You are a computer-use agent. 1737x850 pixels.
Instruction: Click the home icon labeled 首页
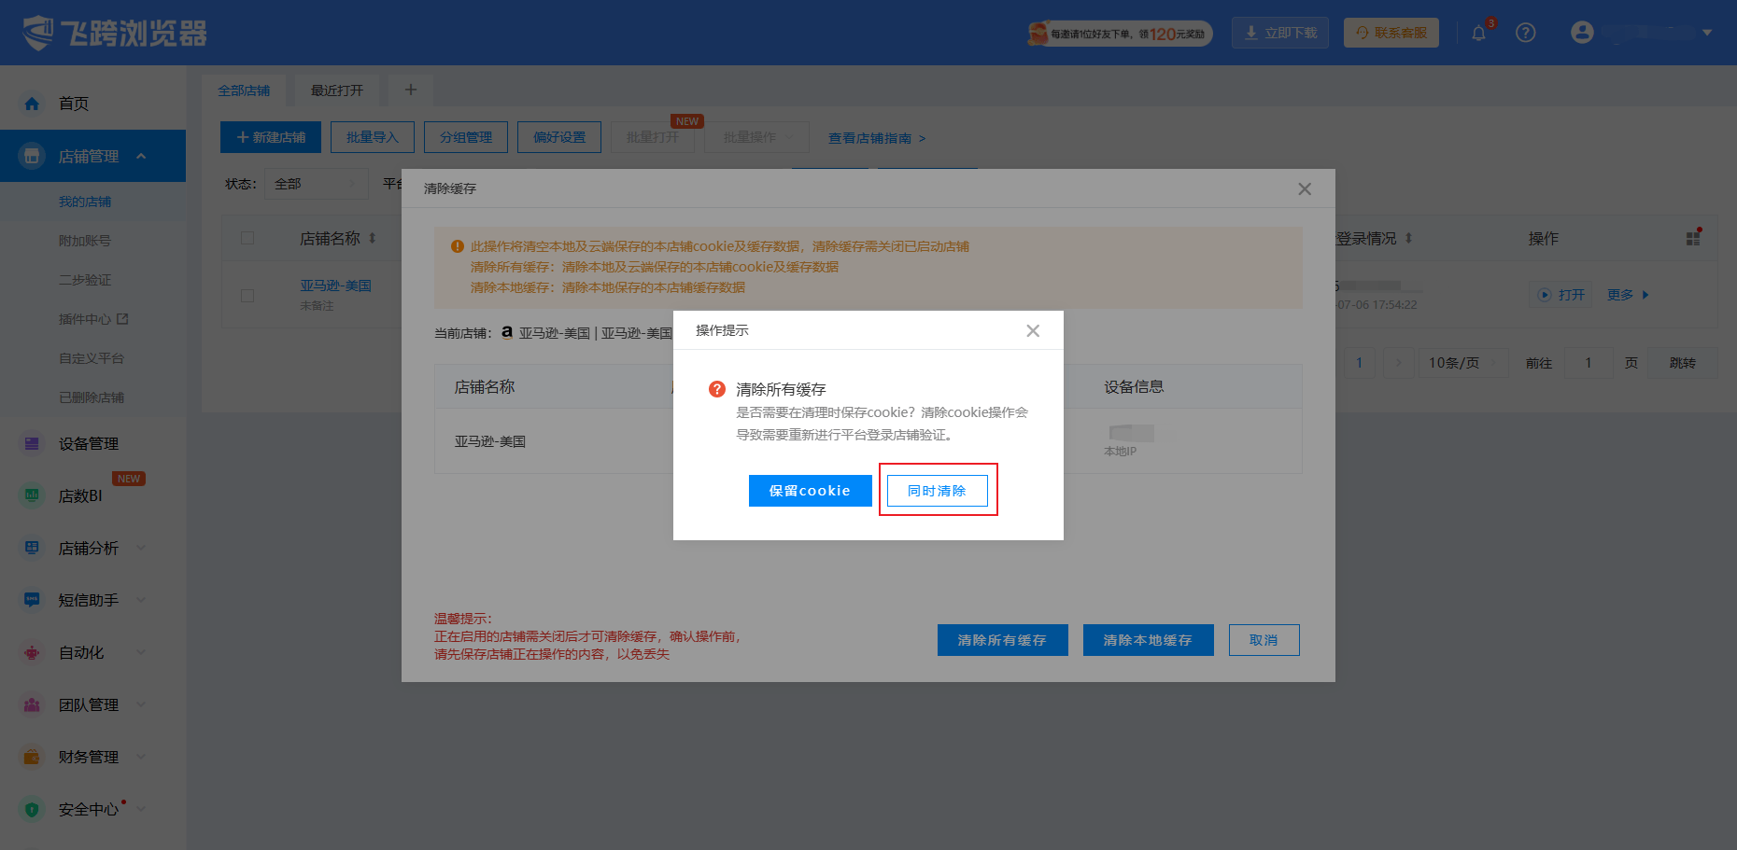[x=33, y=104]
